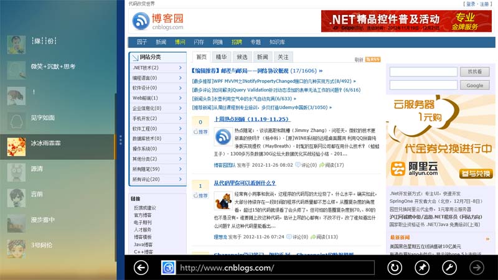Open author 博客园团队 link
This screenshot has width=498, height=280.
point(225,165)
